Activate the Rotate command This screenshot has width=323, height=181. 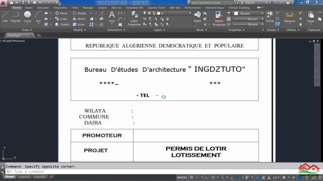point(80,13)
